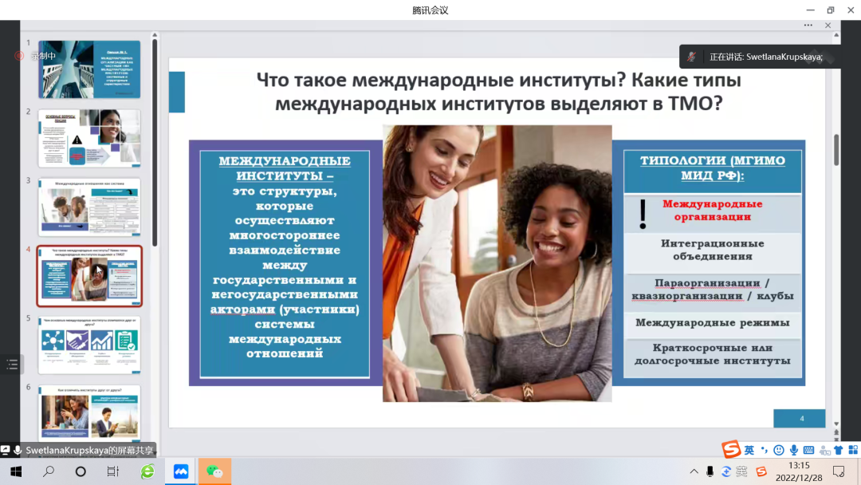Image resolution: width=861 pixels, height=485 pixels.
Task: Open the three-dots more options menu
Action: point(808,26)
